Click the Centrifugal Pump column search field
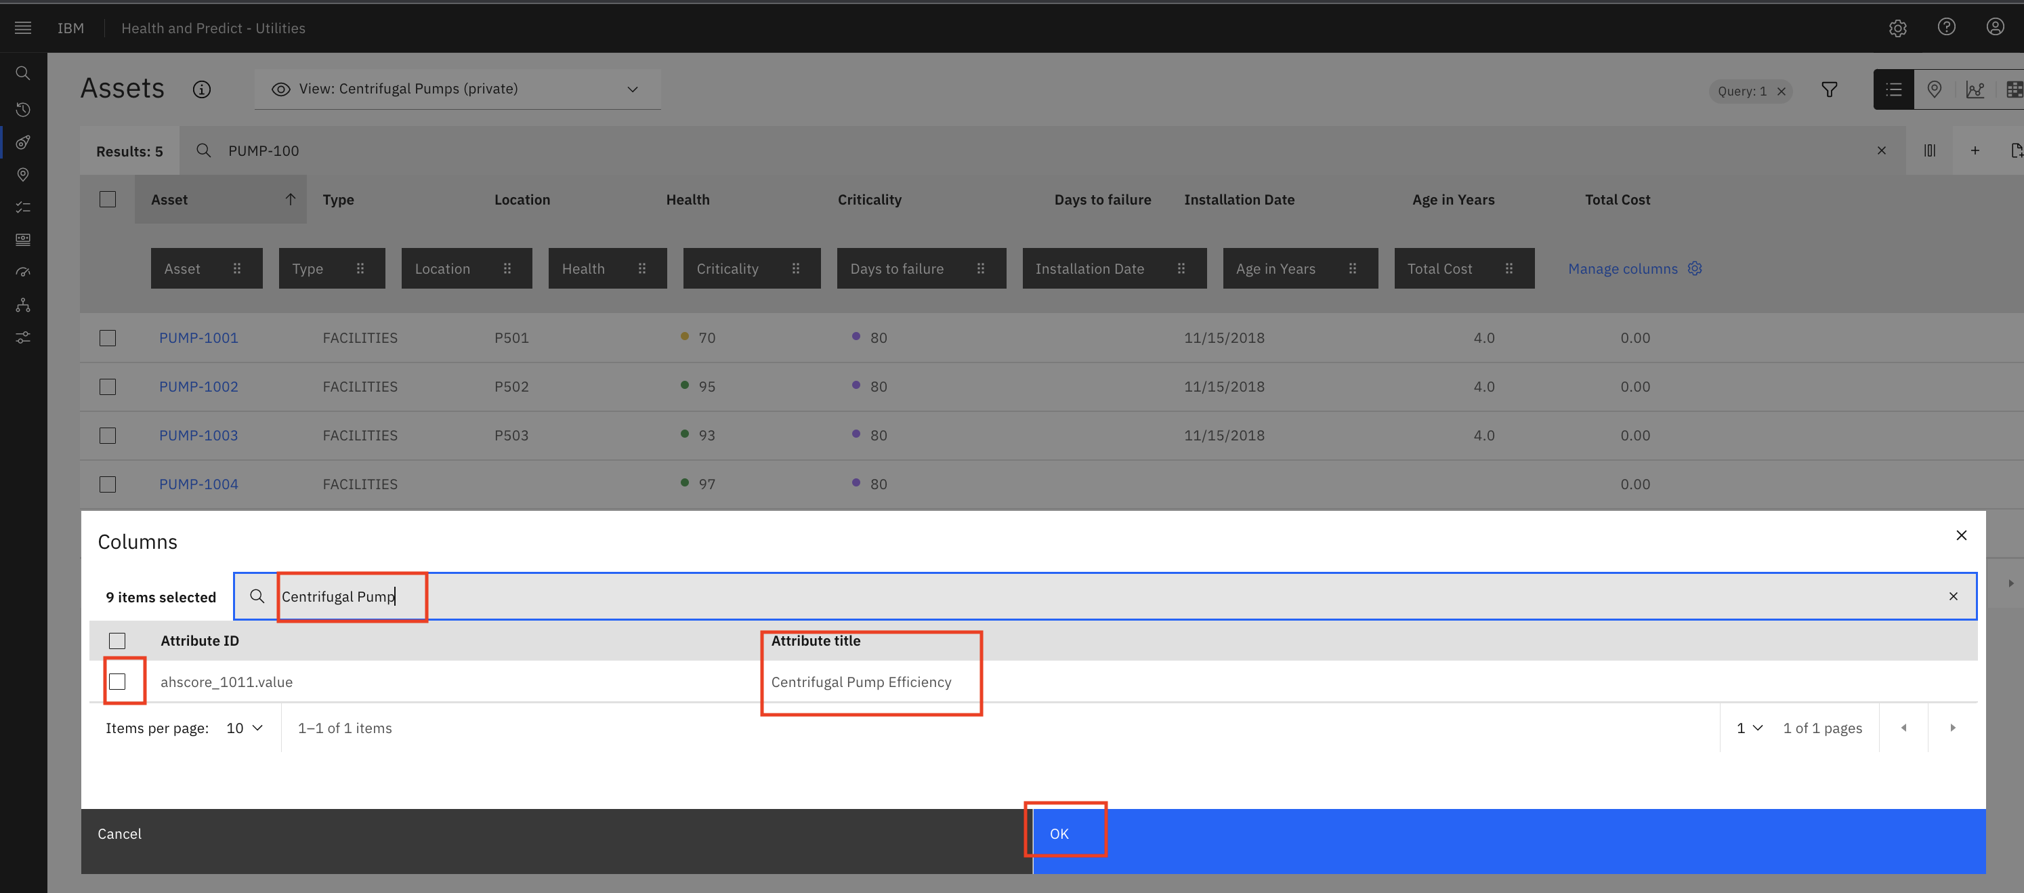The image size is (2024, 893). pyautogui.click(x=1104, y=596)
